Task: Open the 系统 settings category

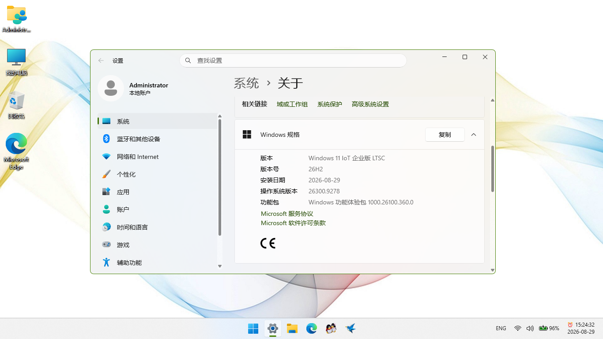Action: [x=157, y=121]
